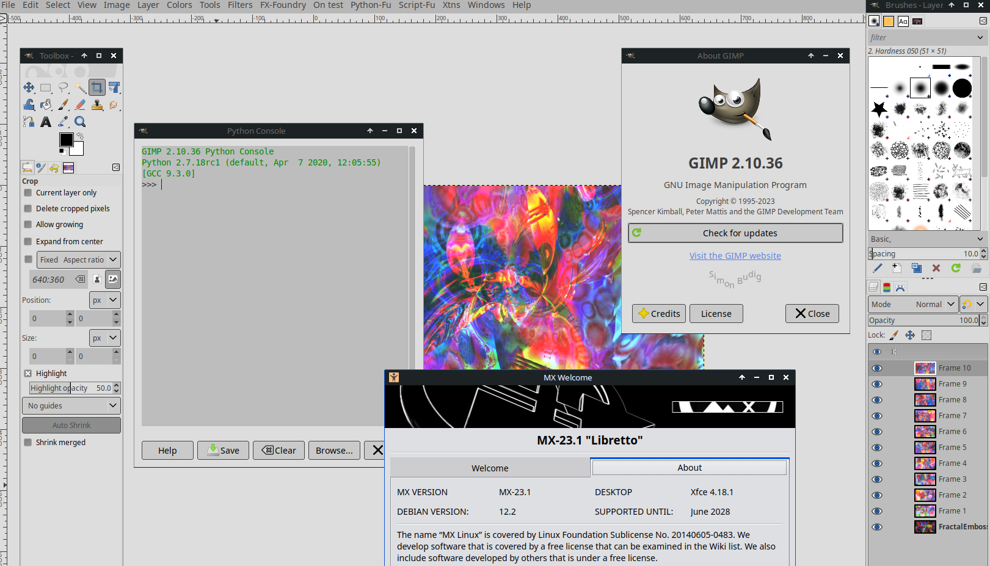This screenshot has height=566, width=990.
Task: Click the foreground color swatch
Action: point(66,140)
